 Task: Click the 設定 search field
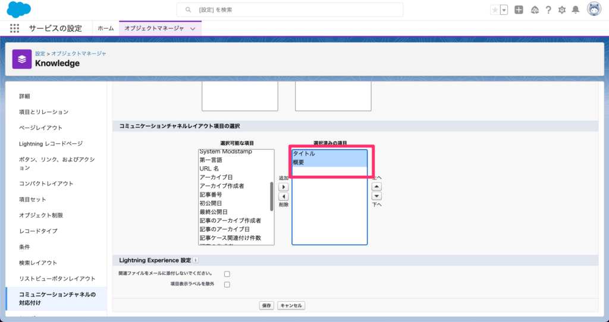point(290,10)
